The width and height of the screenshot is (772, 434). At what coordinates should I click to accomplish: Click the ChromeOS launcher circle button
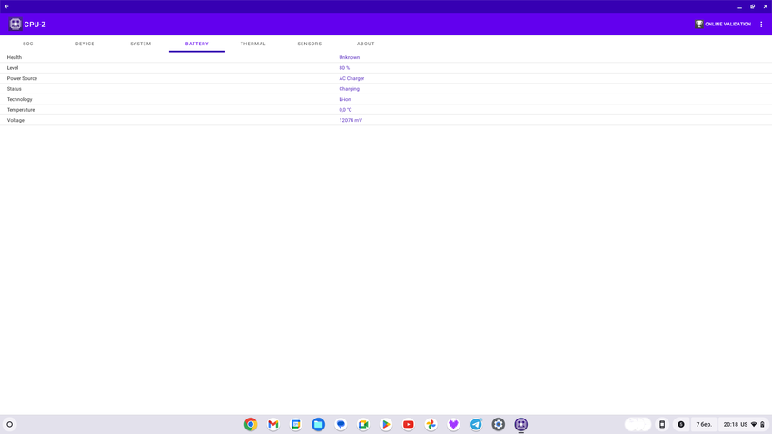point(10,424)
